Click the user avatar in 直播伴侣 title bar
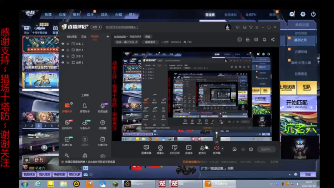334x188 pixels. coord(228,27)
